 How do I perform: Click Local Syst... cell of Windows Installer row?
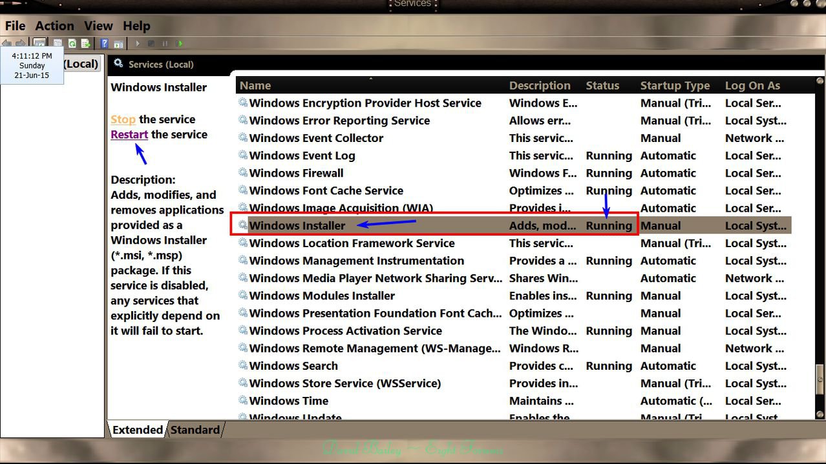756,225
